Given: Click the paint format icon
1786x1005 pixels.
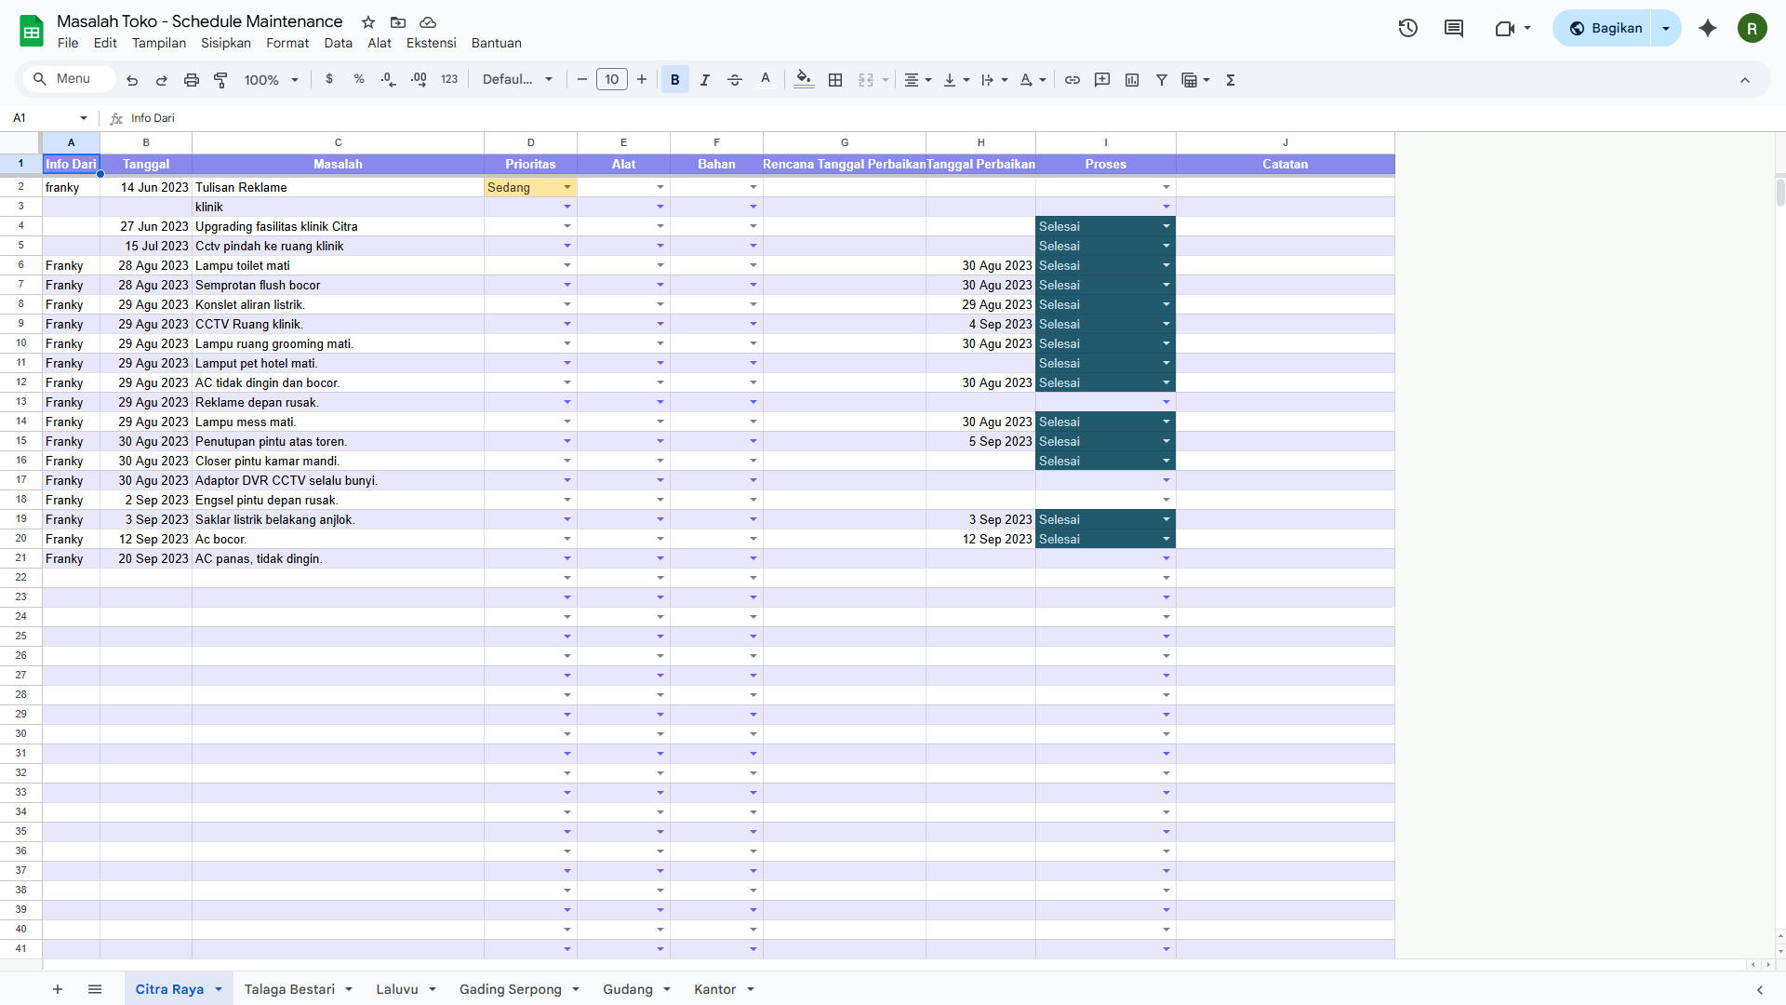Looking at the screenshot, I should click(x=220, y=80).
